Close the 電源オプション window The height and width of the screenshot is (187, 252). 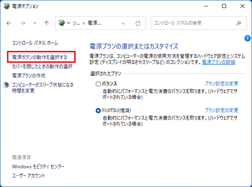pyautogui.click(x=242, y=6)
